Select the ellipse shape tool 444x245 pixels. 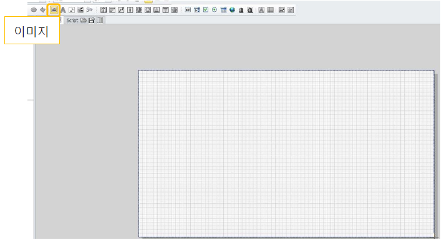34,10
